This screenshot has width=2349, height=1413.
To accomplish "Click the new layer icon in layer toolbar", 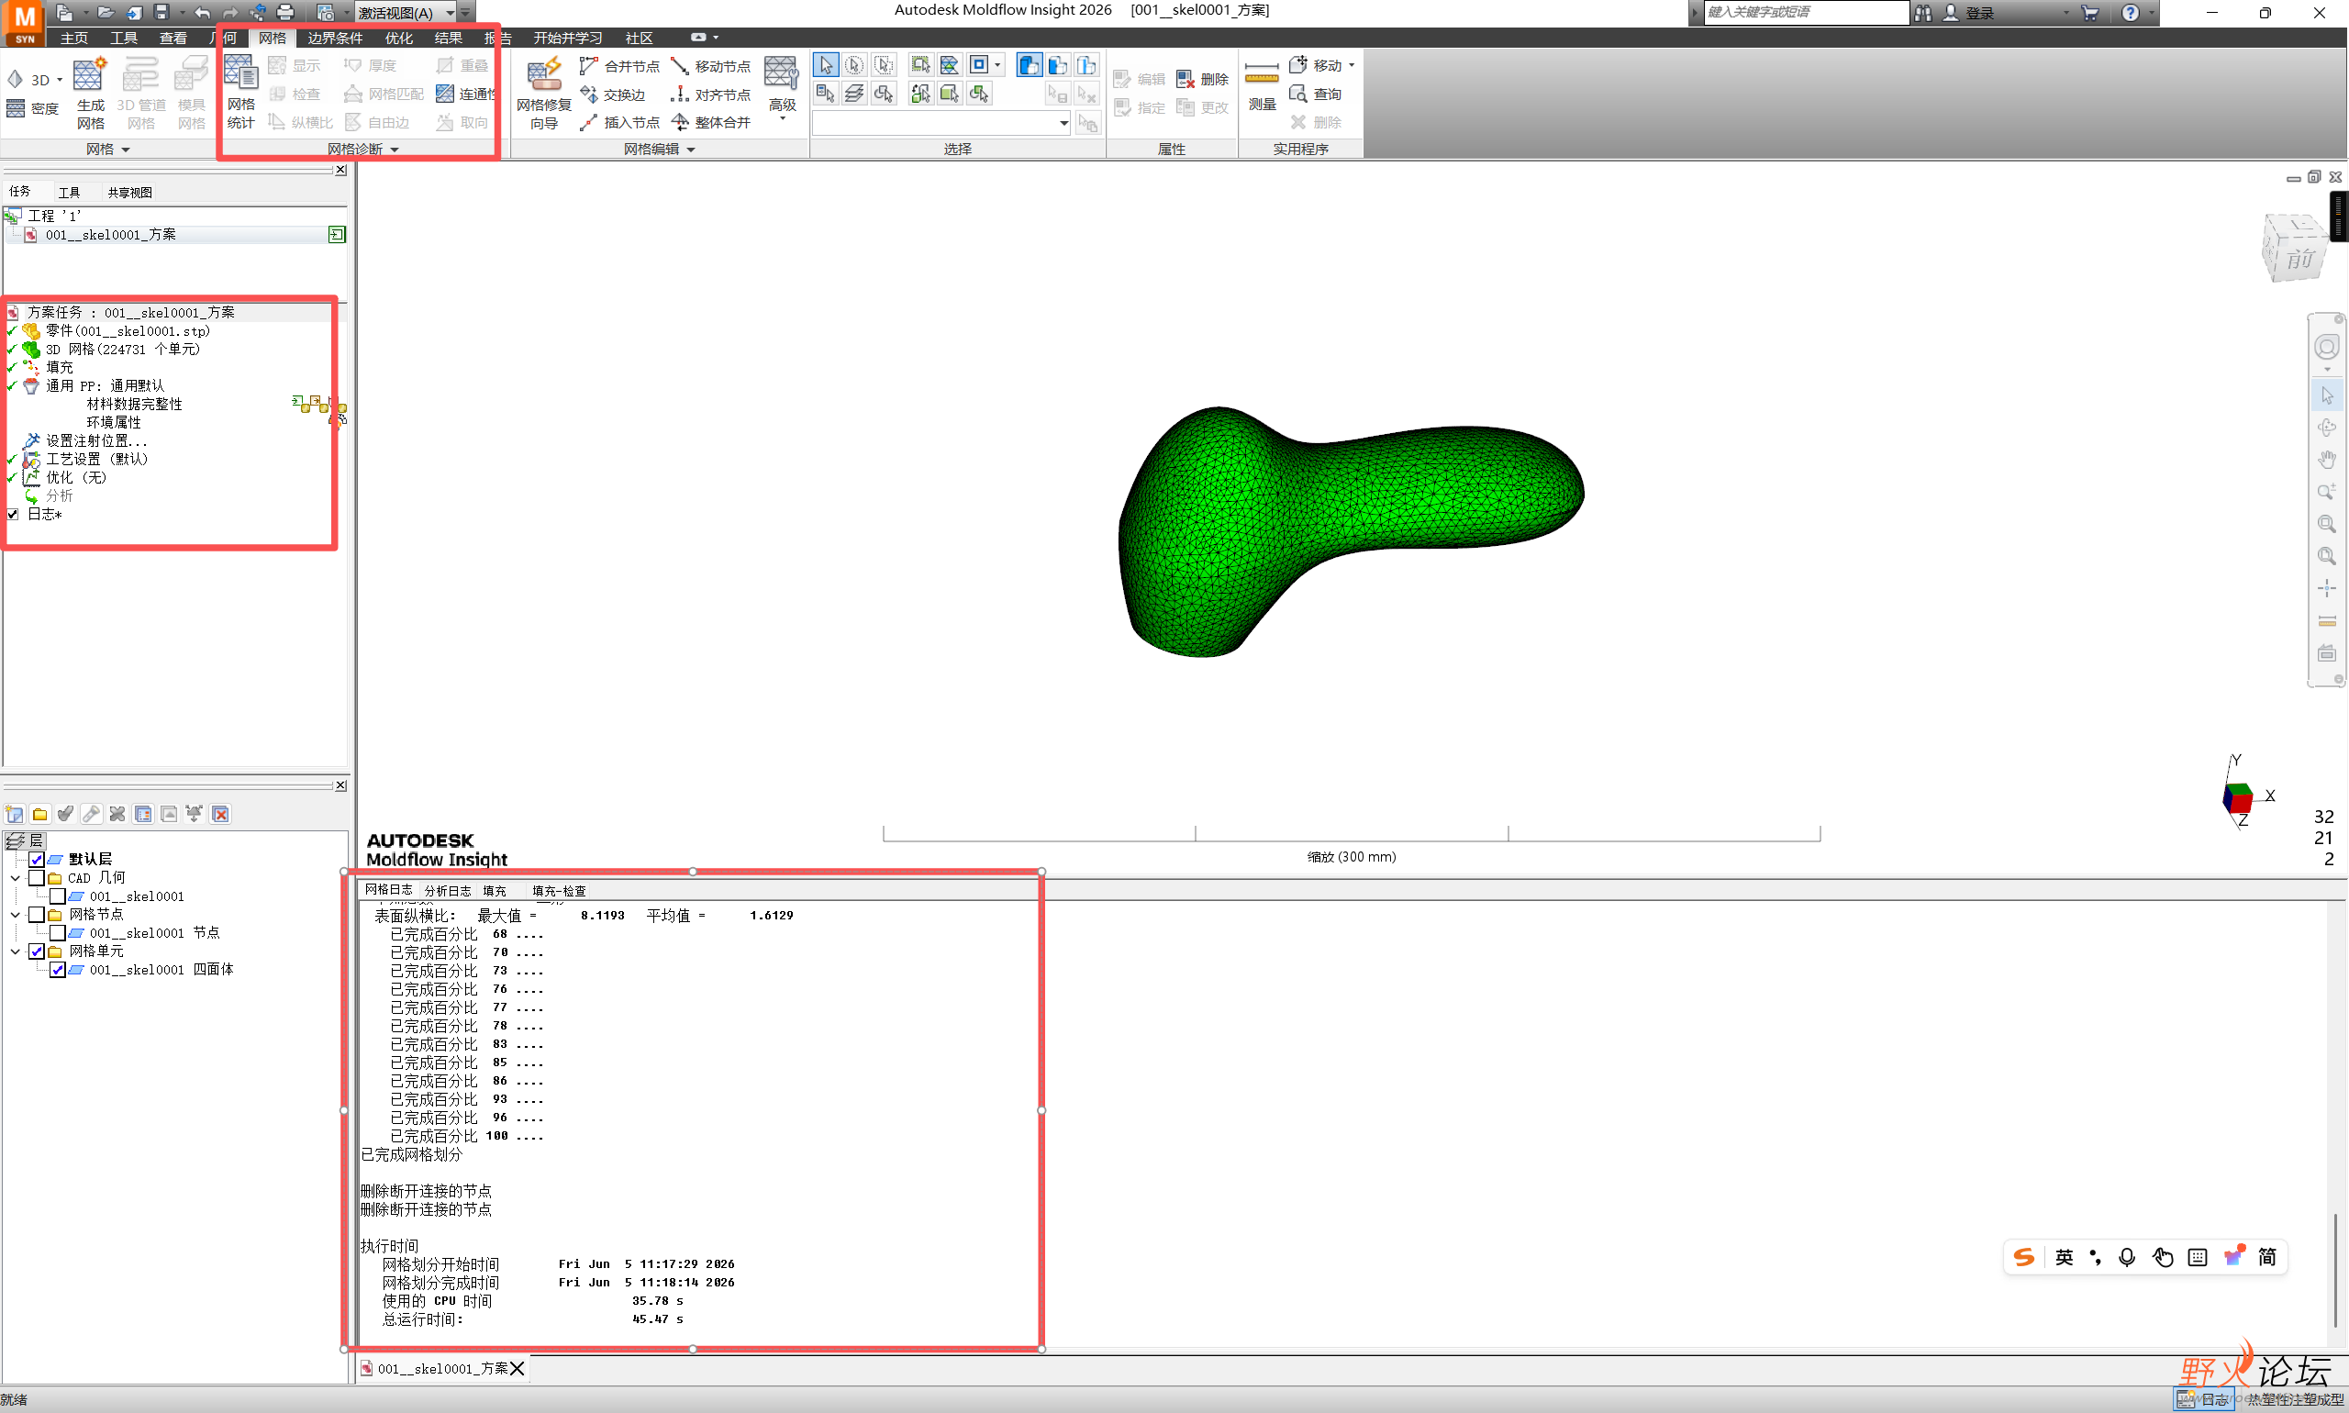I will (15, 814).
